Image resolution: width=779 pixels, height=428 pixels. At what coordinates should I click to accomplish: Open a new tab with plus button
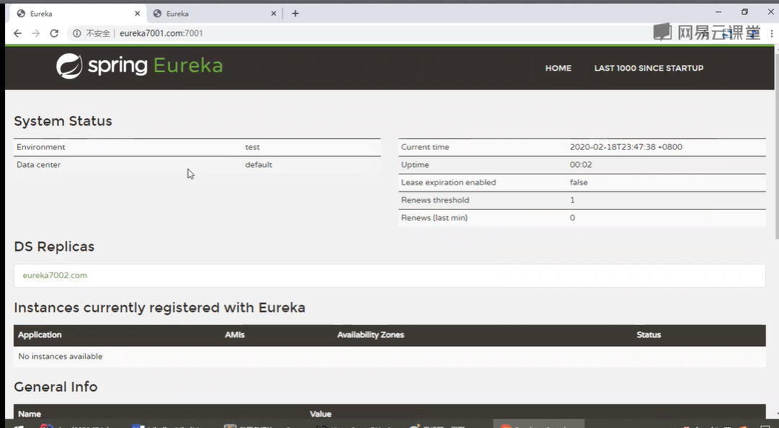(x=295, y=14)
